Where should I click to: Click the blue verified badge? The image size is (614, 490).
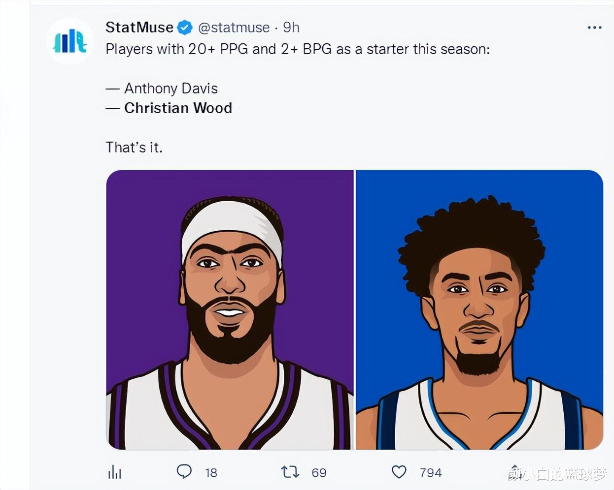point(185,28)
